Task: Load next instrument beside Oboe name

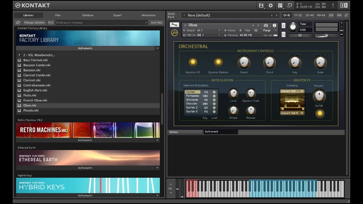Action: (258, 25)
